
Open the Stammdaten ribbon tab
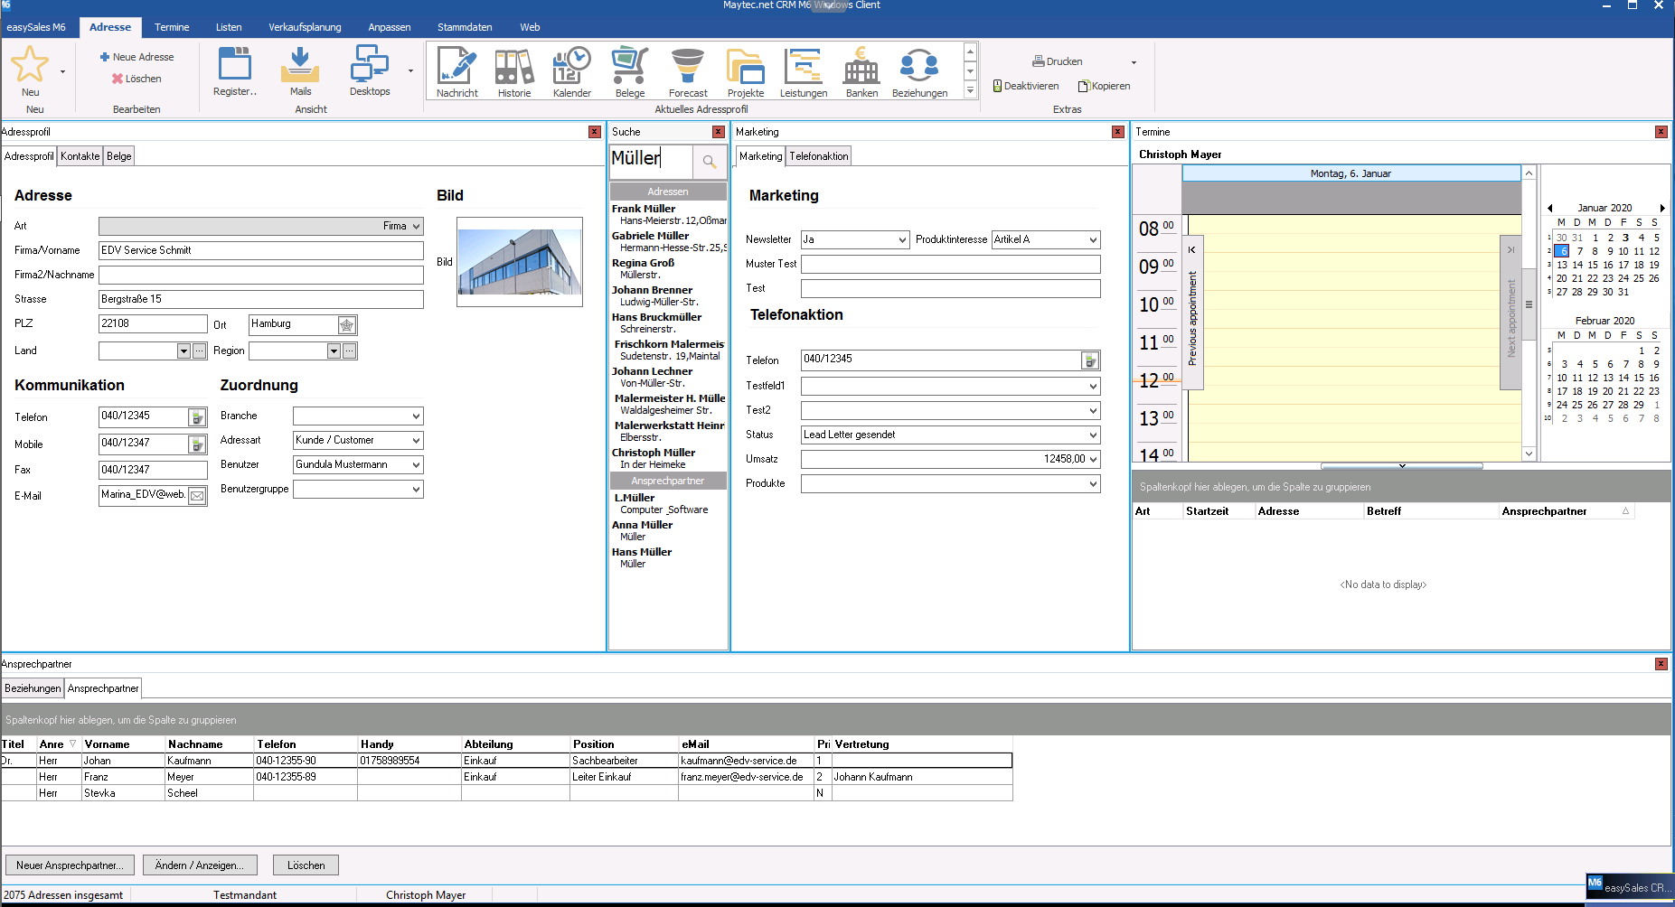point(465,27)
